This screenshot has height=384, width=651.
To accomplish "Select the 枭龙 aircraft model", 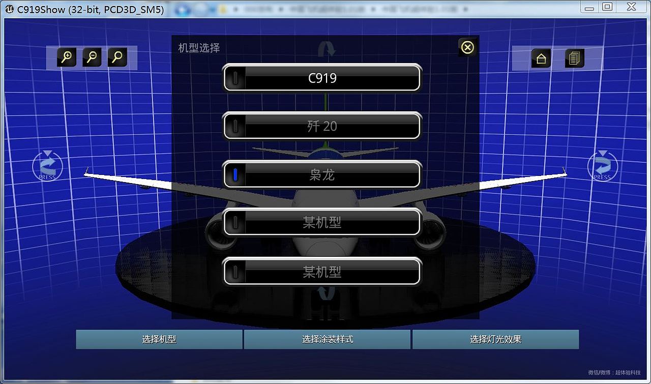I will pos(322,175).
